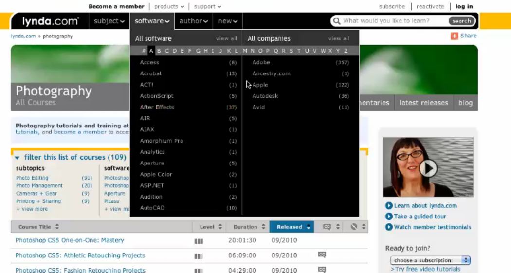This screenshot has width=511, height=273.
Task: Click level bars icon for One-on-One: Mastery
Action: (199, 241)
